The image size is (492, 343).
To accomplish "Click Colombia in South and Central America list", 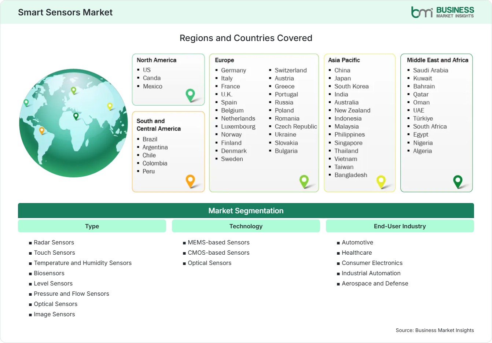I will (155, 163).
